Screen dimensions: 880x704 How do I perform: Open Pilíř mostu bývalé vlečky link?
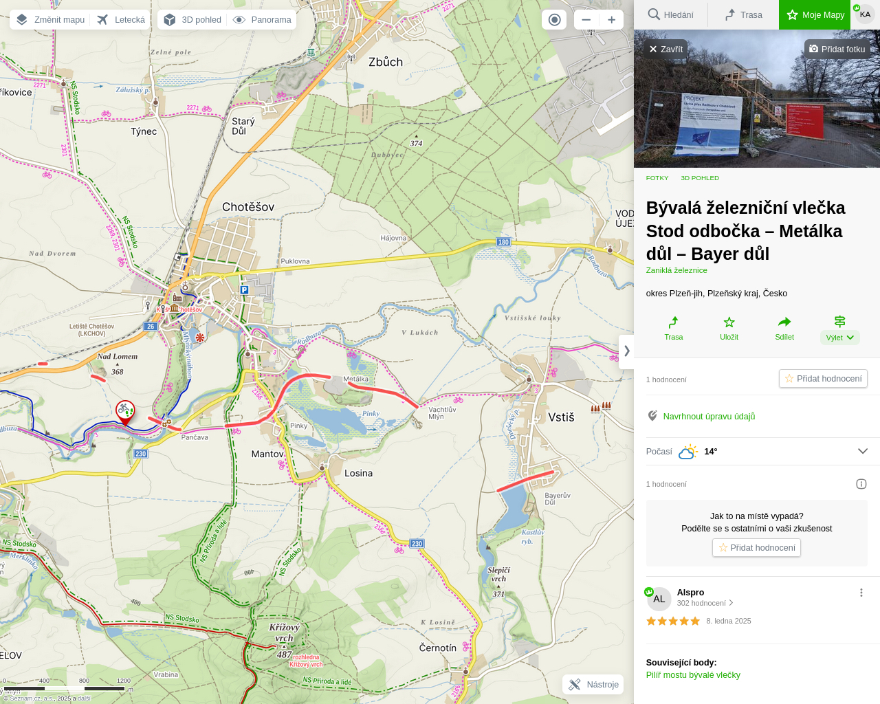click(693, 675)
